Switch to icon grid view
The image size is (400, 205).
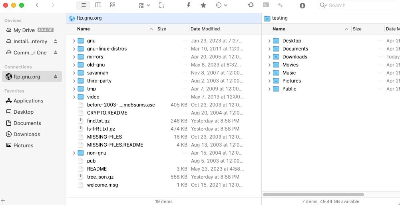(113, 5)
